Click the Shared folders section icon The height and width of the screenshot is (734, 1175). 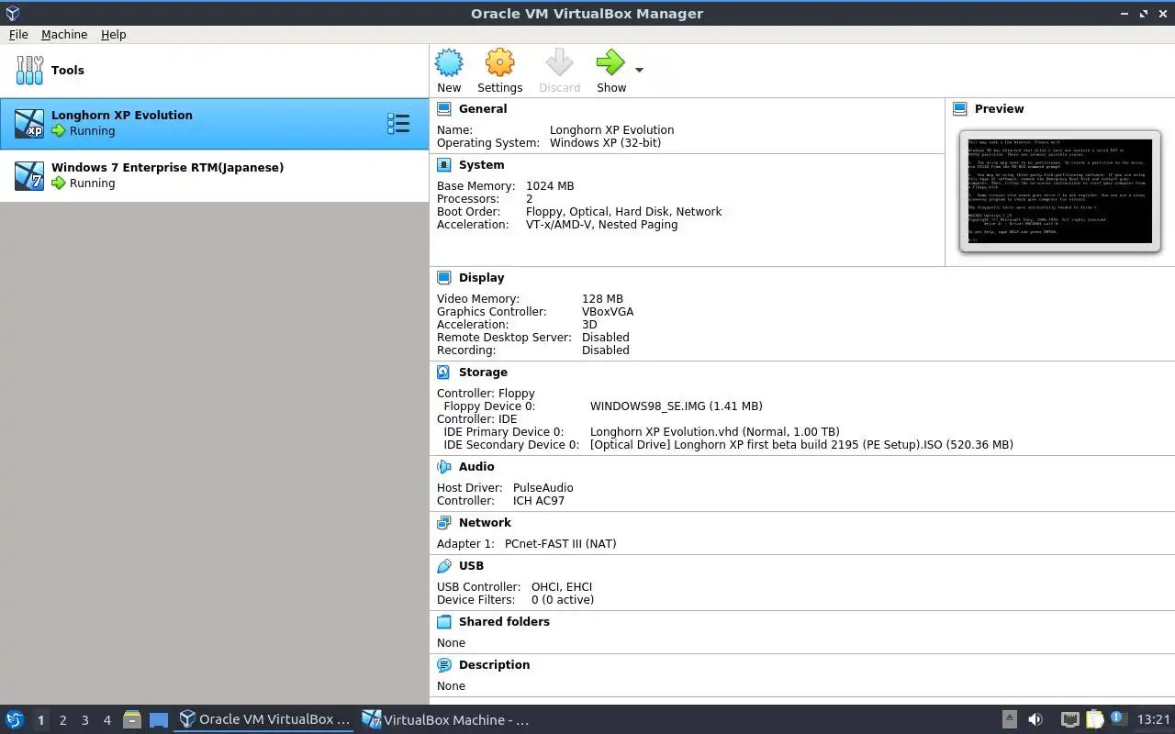[444, 621]
